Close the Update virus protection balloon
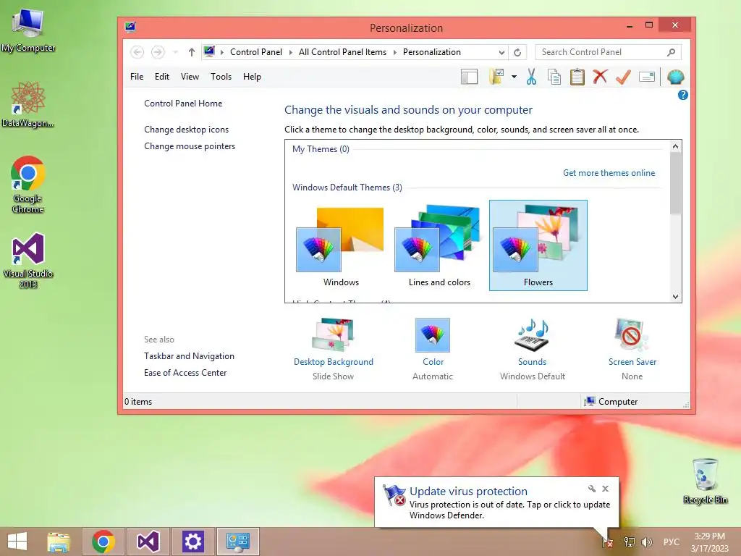 click(606, 489)
